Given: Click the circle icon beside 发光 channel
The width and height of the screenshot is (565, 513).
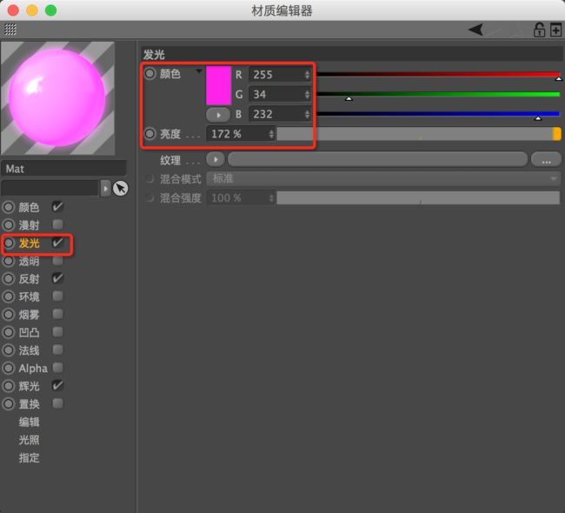Looking at the screenshot, I should (x=9, y=243).
